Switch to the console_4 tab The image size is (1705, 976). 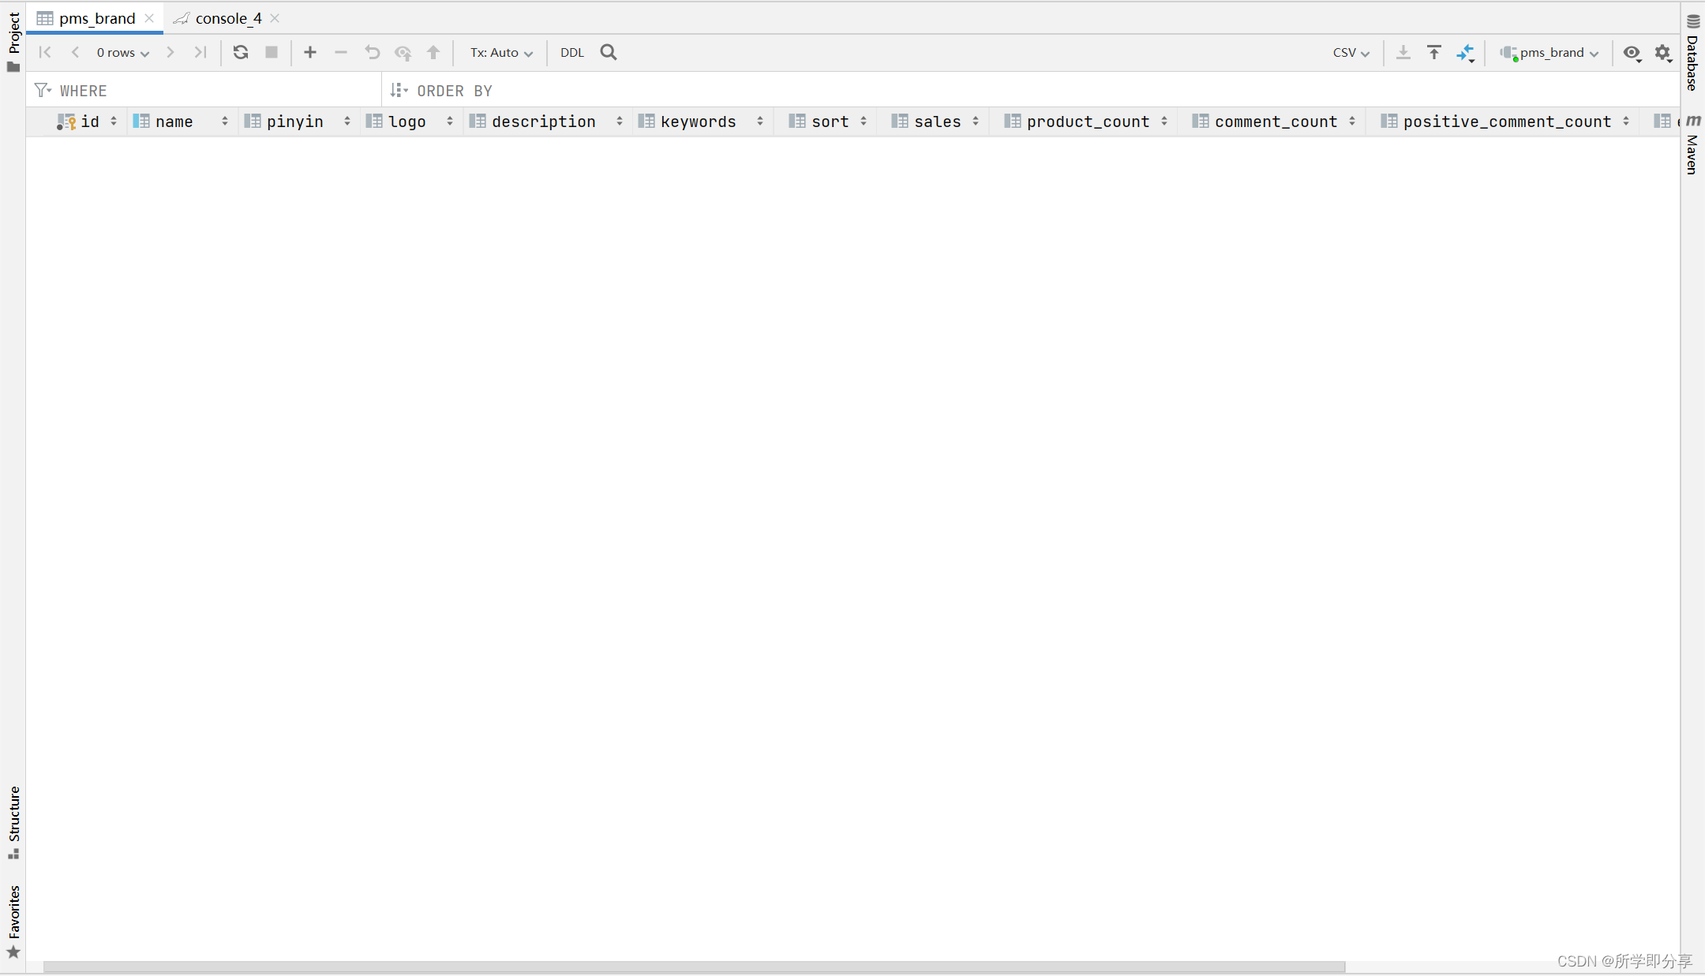(227, 18)
